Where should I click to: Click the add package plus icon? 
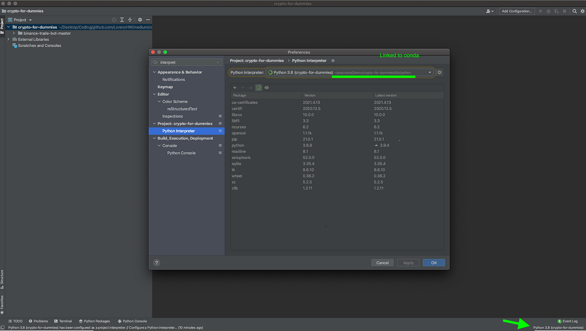tap(235, 88)
